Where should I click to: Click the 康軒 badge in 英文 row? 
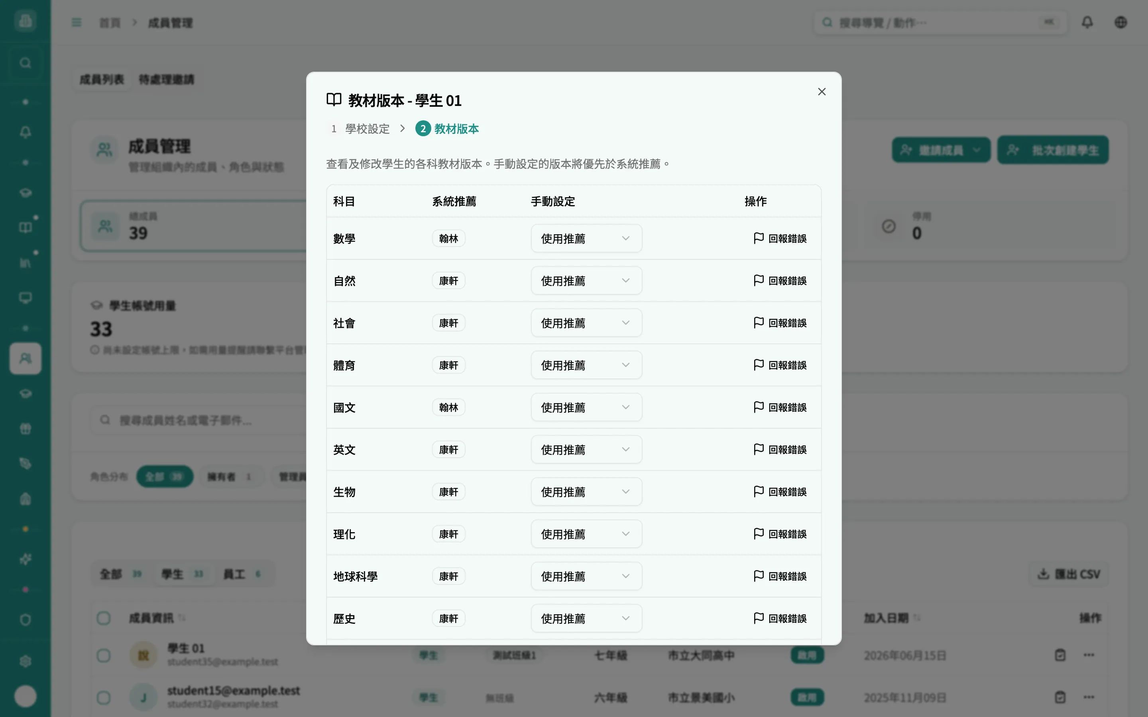(x=448, y=450)
